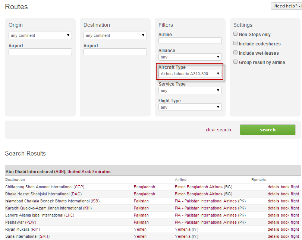Enable the Non-Stops only checkbox
302x240 pixels.
(236, 34)
